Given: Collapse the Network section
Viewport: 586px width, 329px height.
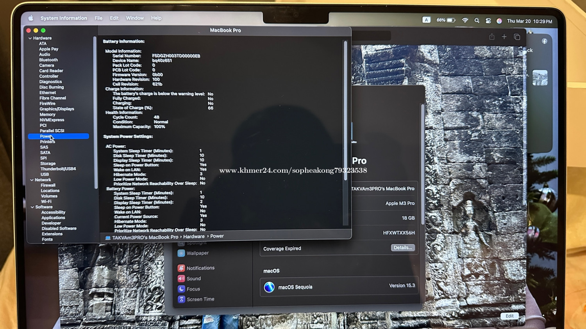Looking at the screenshot, I should click(32, 180).
